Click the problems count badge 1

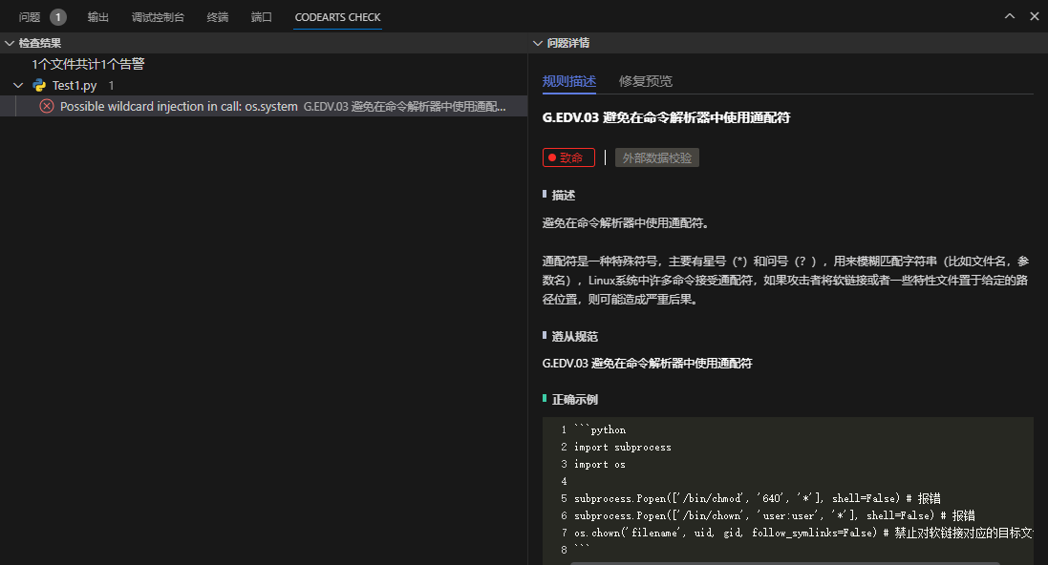click(58, 17)
